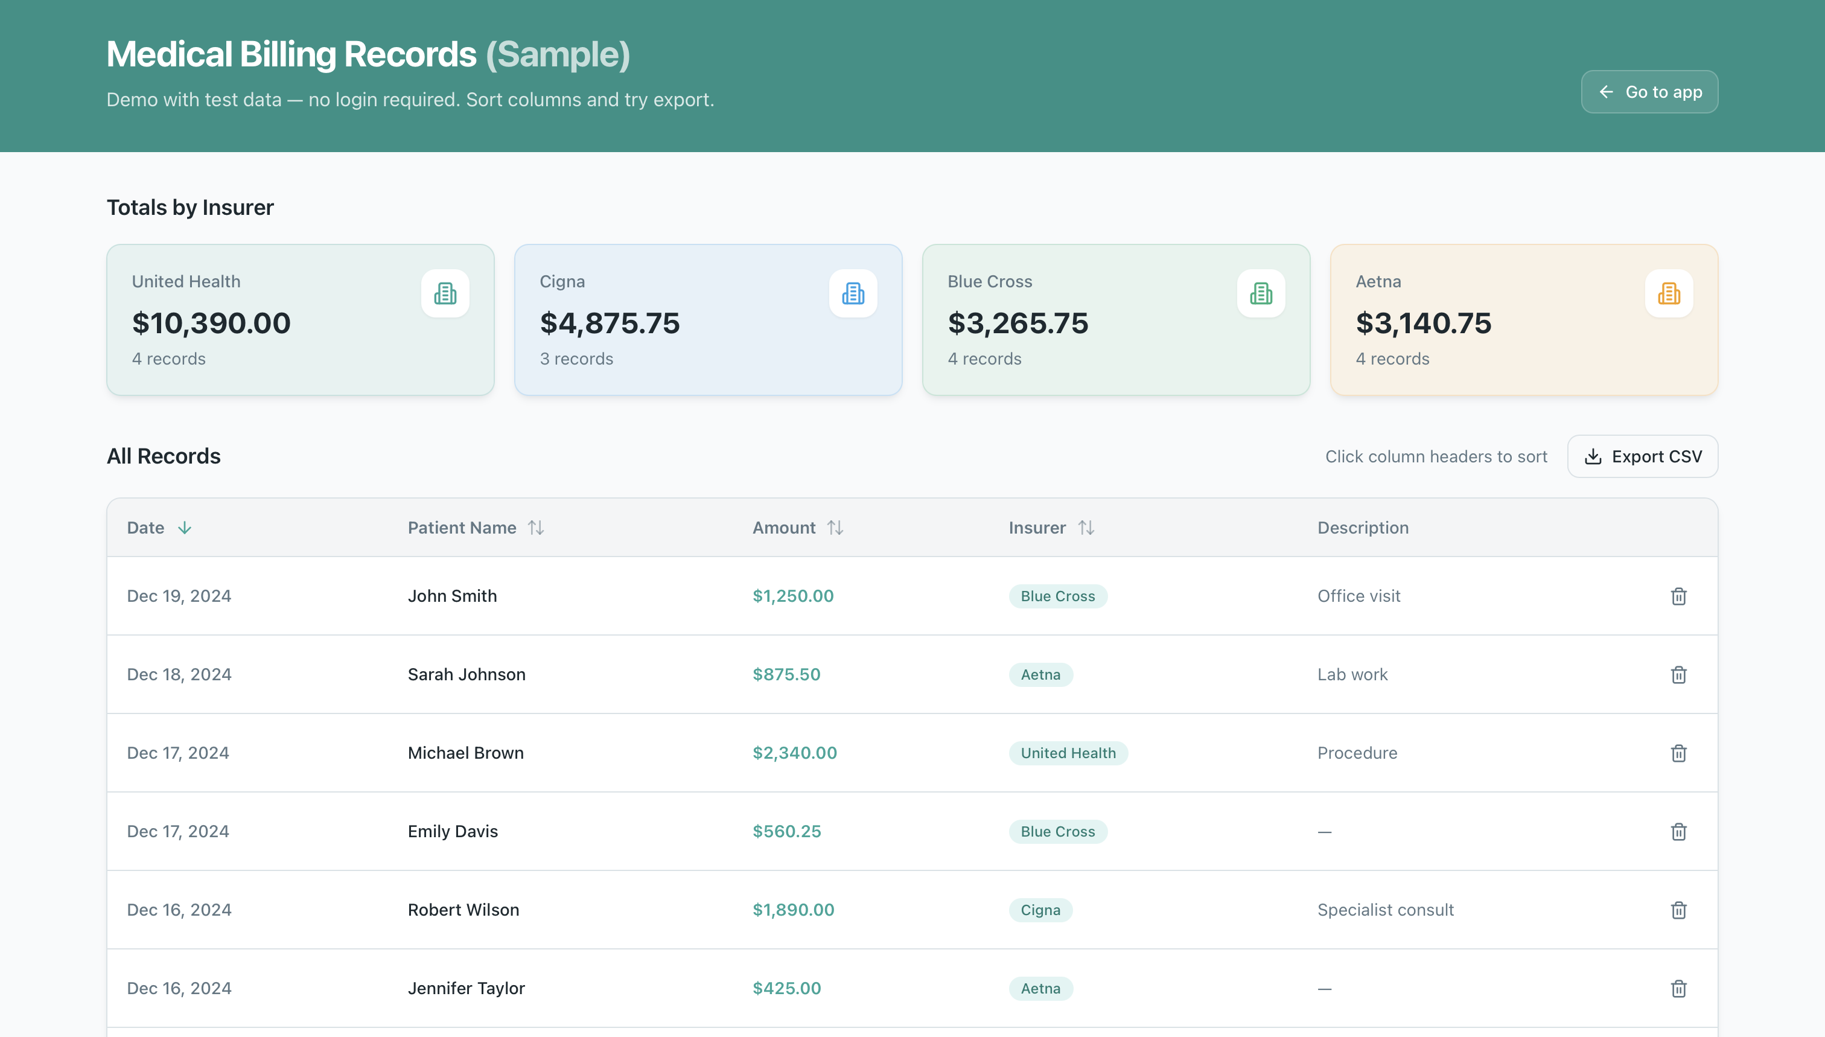Click the Go to app button
The width and height of the screenshot is (1825, 1037).
point(1649,91)
